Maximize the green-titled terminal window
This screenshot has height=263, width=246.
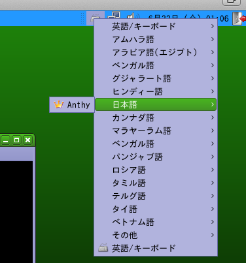pyautogui.click(x=16, y=140)
